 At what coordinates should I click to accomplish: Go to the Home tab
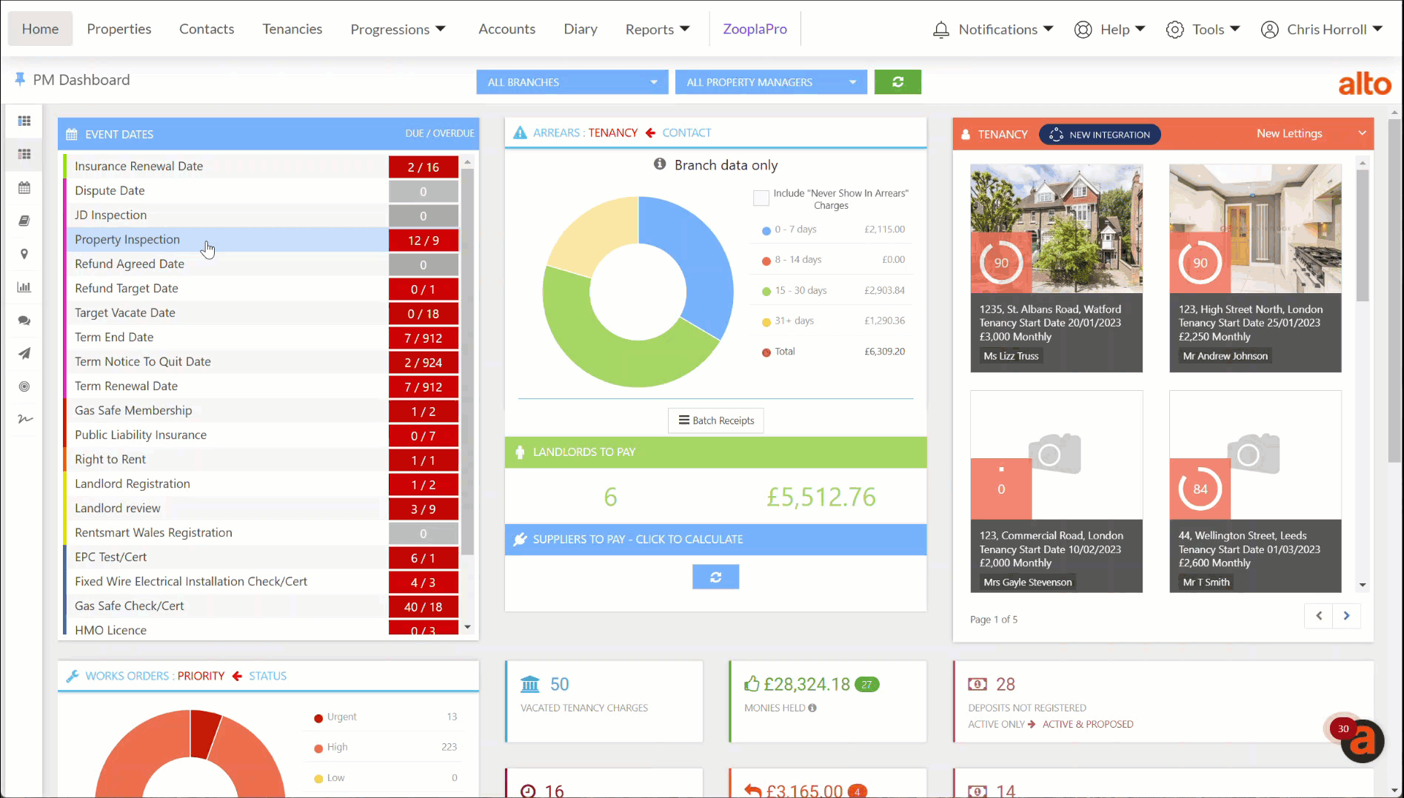click(x=40, y=29)
